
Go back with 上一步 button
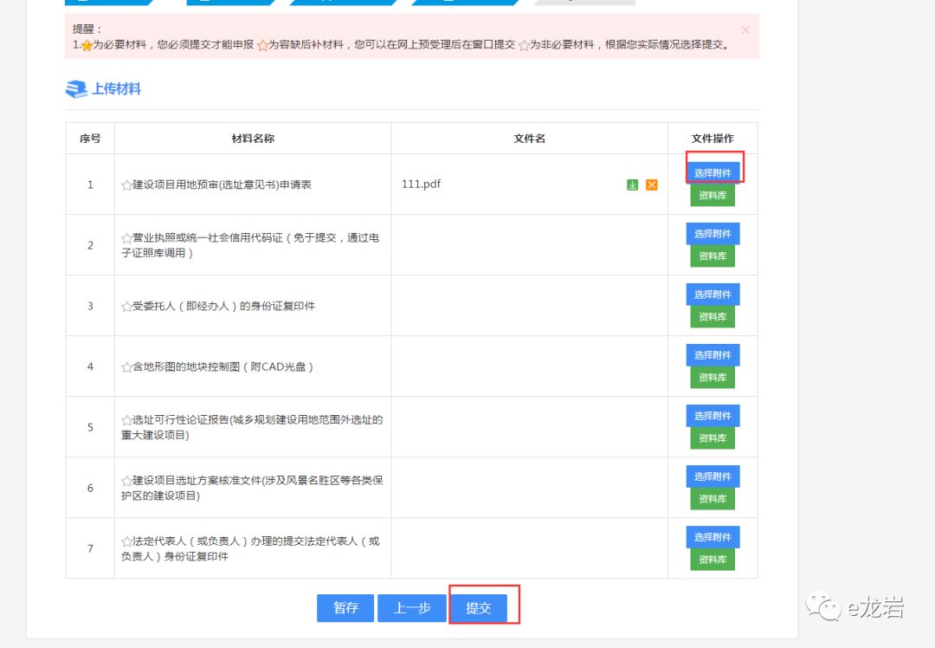coord(412,608)
